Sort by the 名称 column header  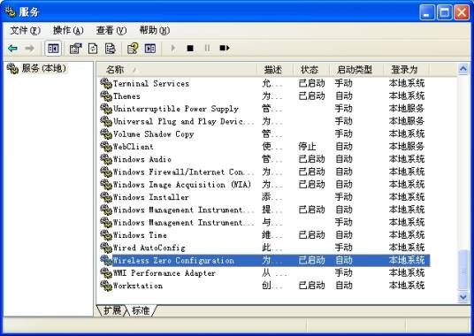pyautogui.click(x=177, y=70)
